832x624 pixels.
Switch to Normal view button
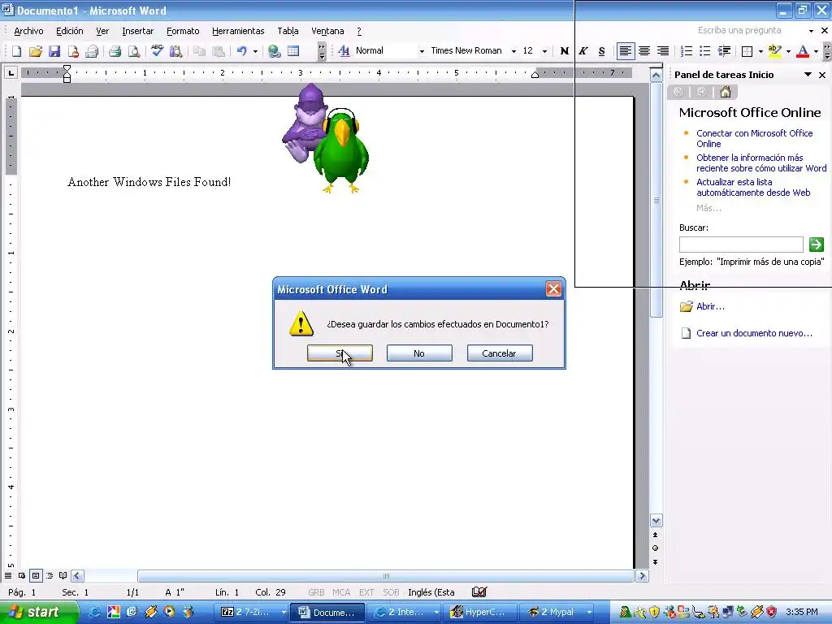8,576
